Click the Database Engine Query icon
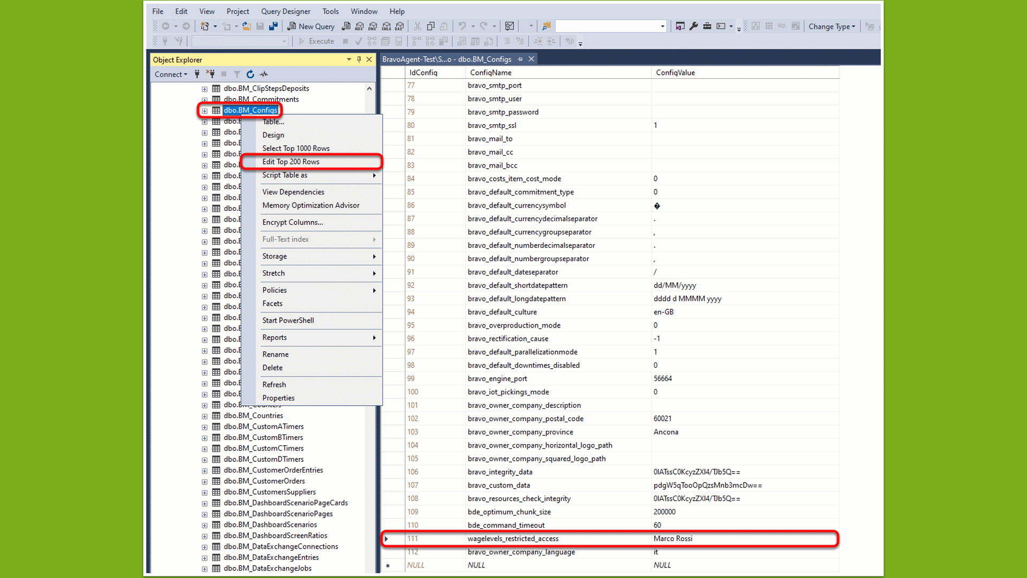1027x578 pixels. coord(346,26)
